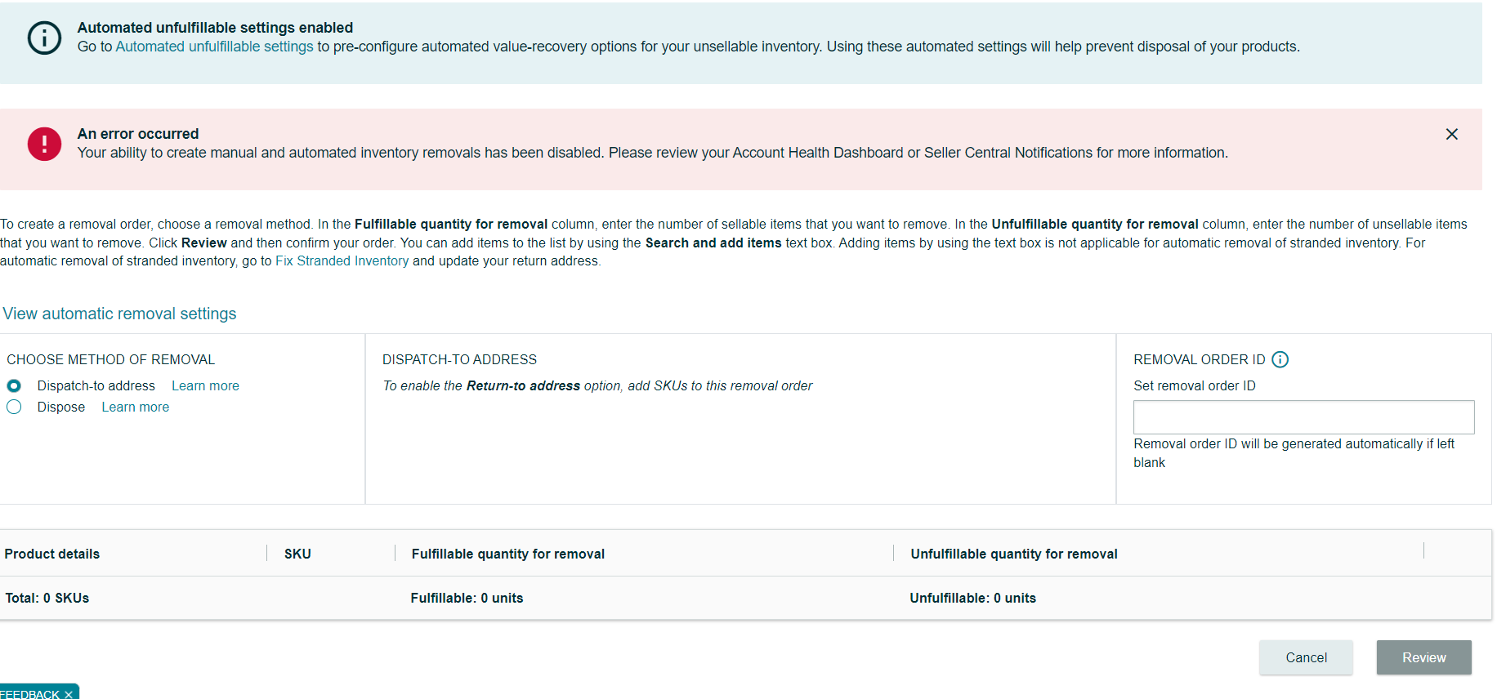The width and height of the screenshot is (1497, 699).
Task: Select the Dispose radio button
Action: (14, 407)
